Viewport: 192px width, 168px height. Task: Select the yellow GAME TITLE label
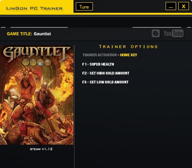pyautogui.click(x=19, y=34)
